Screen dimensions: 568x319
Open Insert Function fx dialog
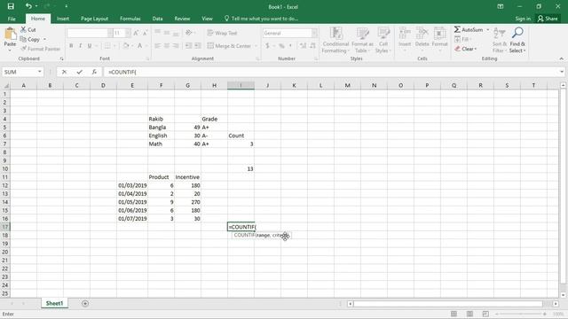tap(94, 72)
